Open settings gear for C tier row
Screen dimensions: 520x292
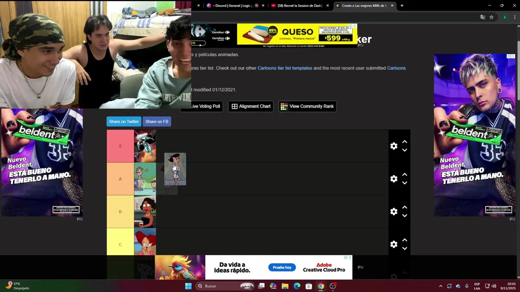point(394,245)
